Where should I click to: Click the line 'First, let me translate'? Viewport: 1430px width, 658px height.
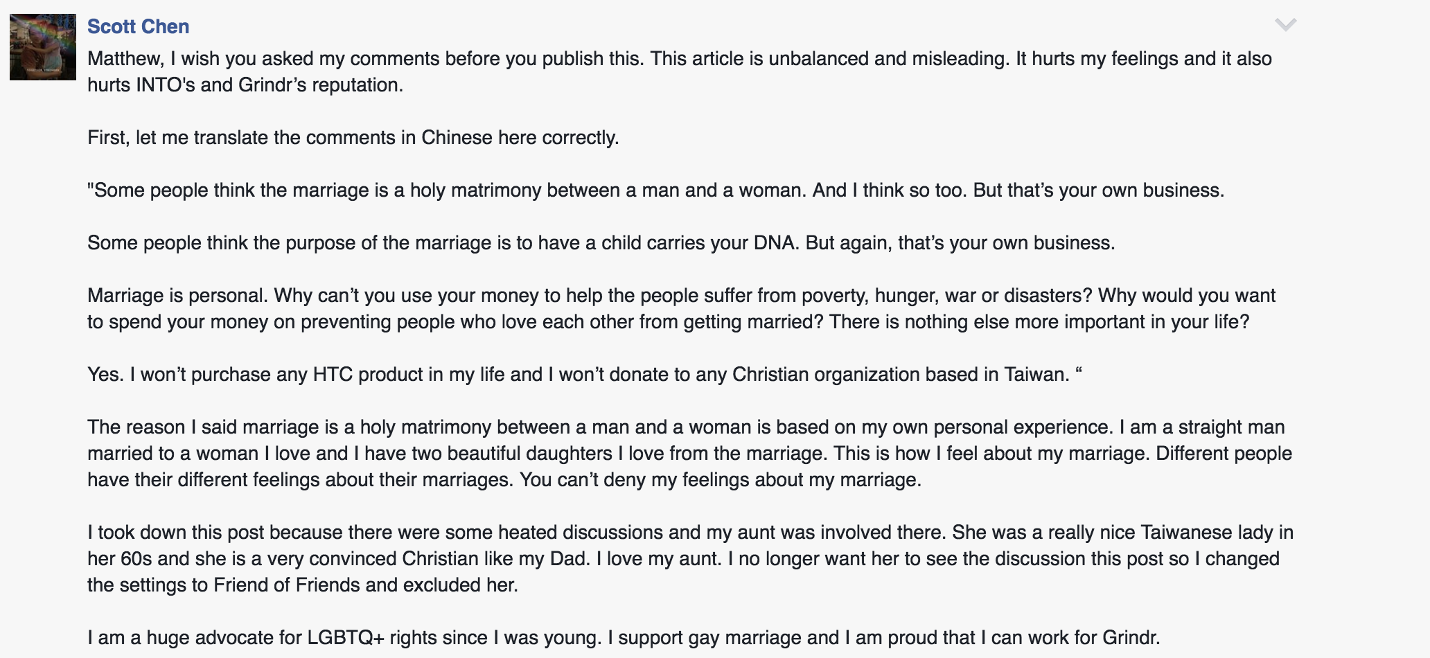(x=353, y=137)
